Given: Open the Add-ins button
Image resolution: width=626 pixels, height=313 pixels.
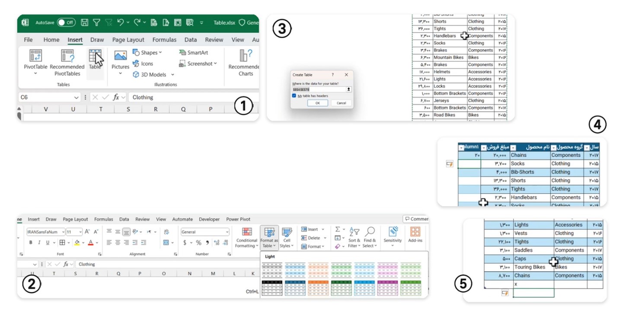Looking at the screenshot, I should tap(415, 235).
